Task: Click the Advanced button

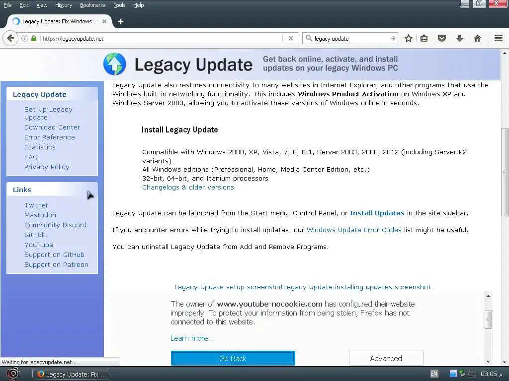Action: [386, 358]
